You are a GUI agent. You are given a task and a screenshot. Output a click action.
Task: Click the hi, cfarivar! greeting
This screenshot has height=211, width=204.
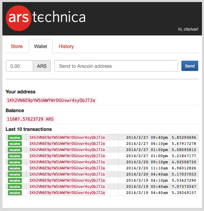point(188,29)
